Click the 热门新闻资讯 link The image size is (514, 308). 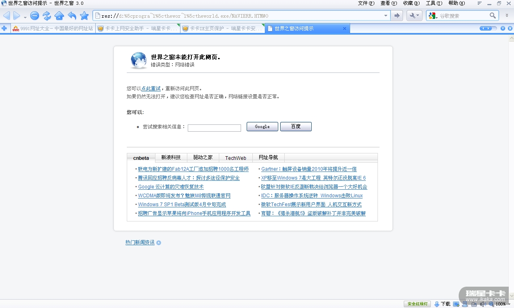140,242
